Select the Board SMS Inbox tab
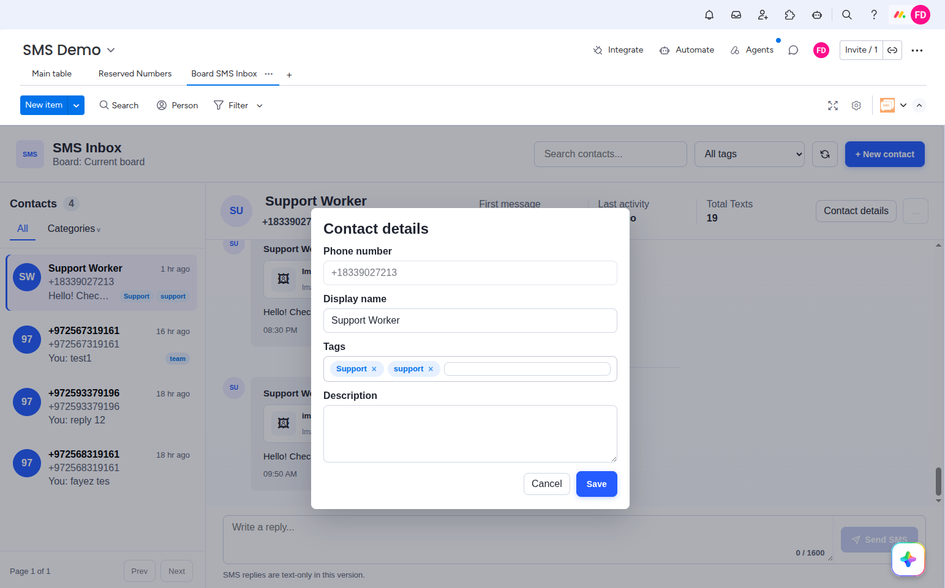The image size is (945, 588). coord(224,73)
